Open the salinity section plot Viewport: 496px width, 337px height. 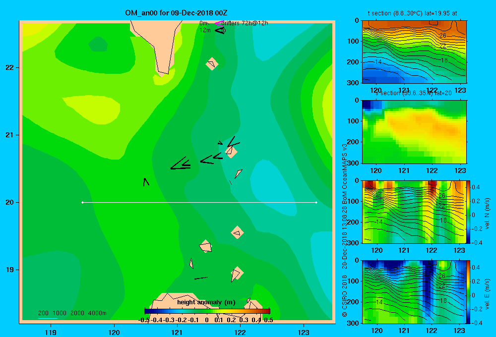coord(414,132)
